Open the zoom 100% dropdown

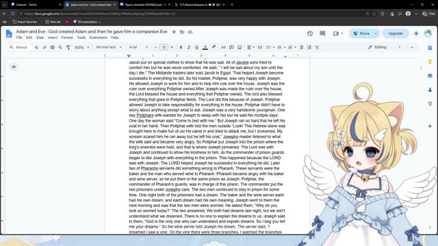81,47
